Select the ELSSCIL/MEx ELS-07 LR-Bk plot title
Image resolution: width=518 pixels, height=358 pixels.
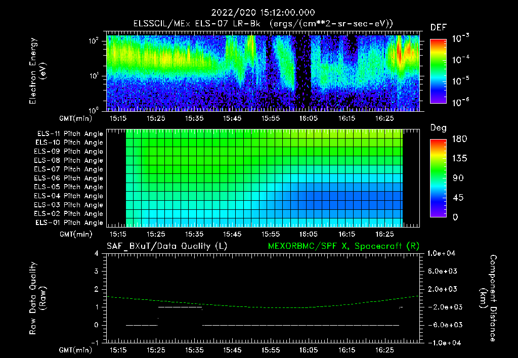263,24
